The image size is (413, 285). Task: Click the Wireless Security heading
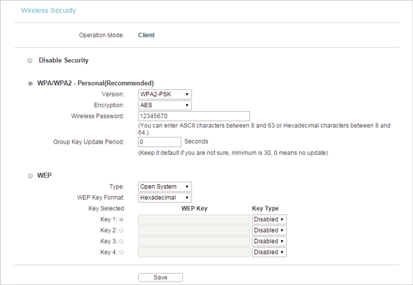pos(48,11)
